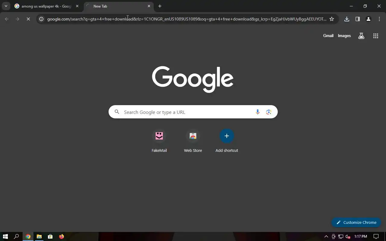Open network status tray icon

coord(341,236)
